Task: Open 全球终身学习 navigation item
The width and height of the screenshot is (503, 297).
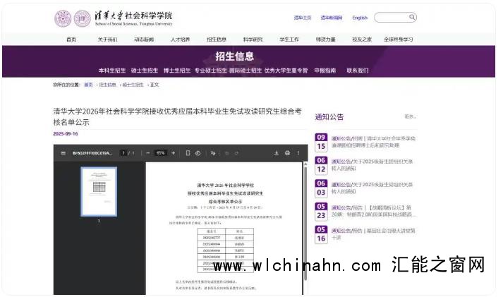Action: tap(398, 40)
